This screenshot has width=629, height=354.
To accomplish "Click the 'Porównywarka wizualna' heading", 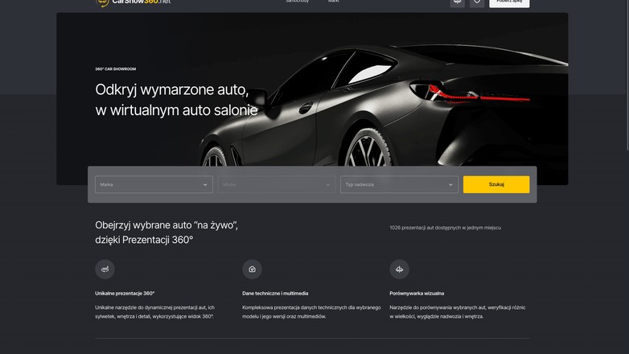I will click(x=417, y=294).
